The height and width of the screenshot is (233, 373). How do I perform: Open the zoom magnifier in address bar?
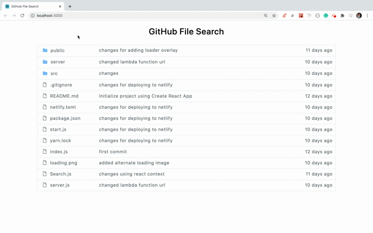[266, 16]
